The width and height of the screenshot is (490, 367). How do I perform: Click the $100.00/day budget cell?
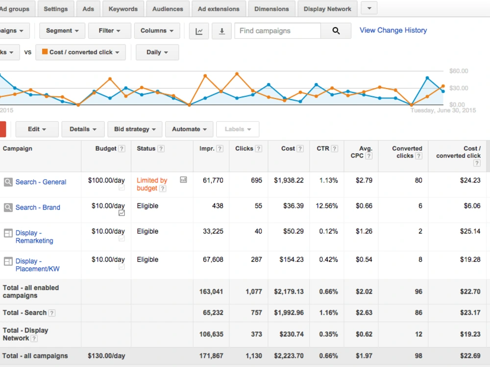click(x=106, y=181)
